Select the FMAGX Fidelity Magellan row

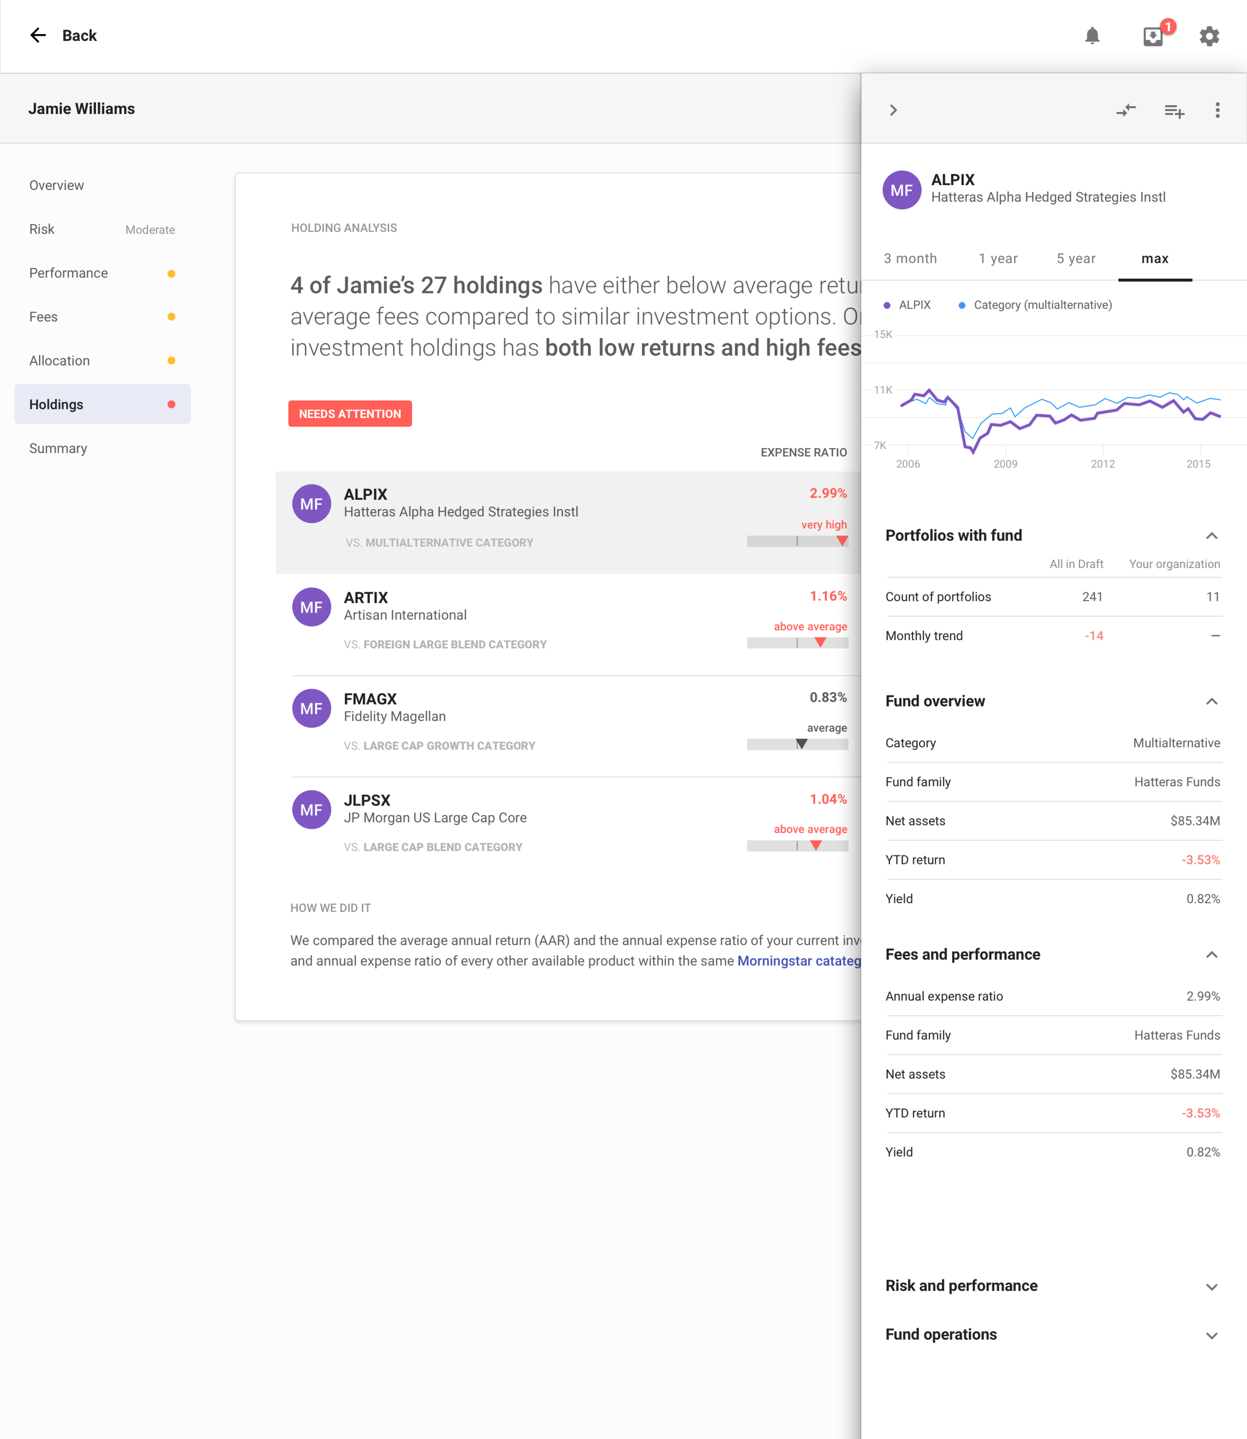[569, 726]
